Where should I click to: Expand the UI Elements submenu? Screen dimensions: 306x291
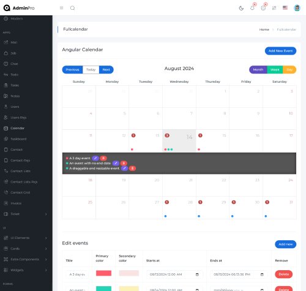[x=26, y=238]
